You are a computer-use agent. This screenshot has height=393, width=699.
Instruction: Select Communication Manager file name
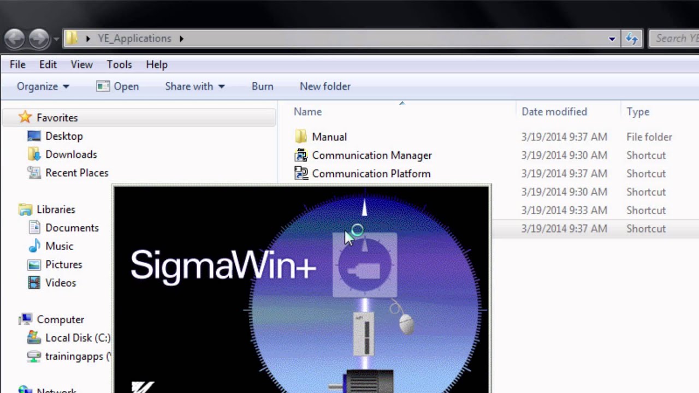[x=372, y=156]
